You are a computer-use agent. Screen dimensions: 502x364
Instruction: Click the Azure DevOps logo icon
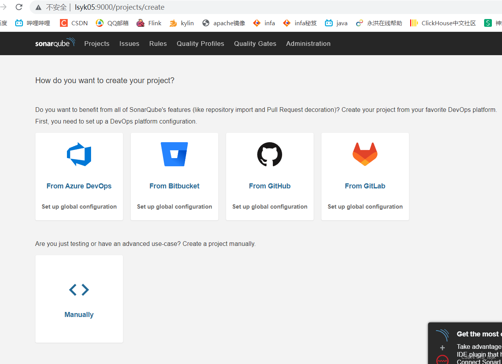pos(79,154)
